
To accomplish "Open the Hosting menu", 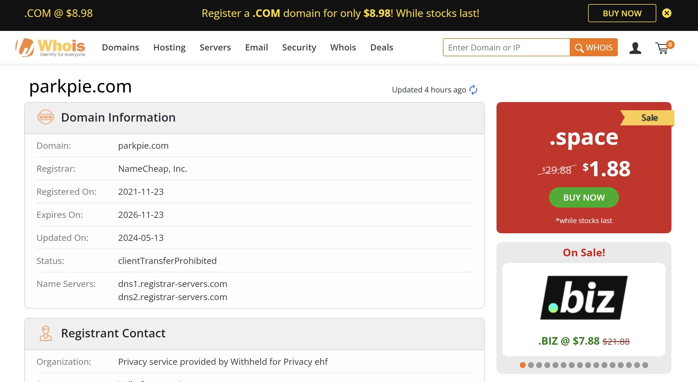I will (x=169, y=47).
